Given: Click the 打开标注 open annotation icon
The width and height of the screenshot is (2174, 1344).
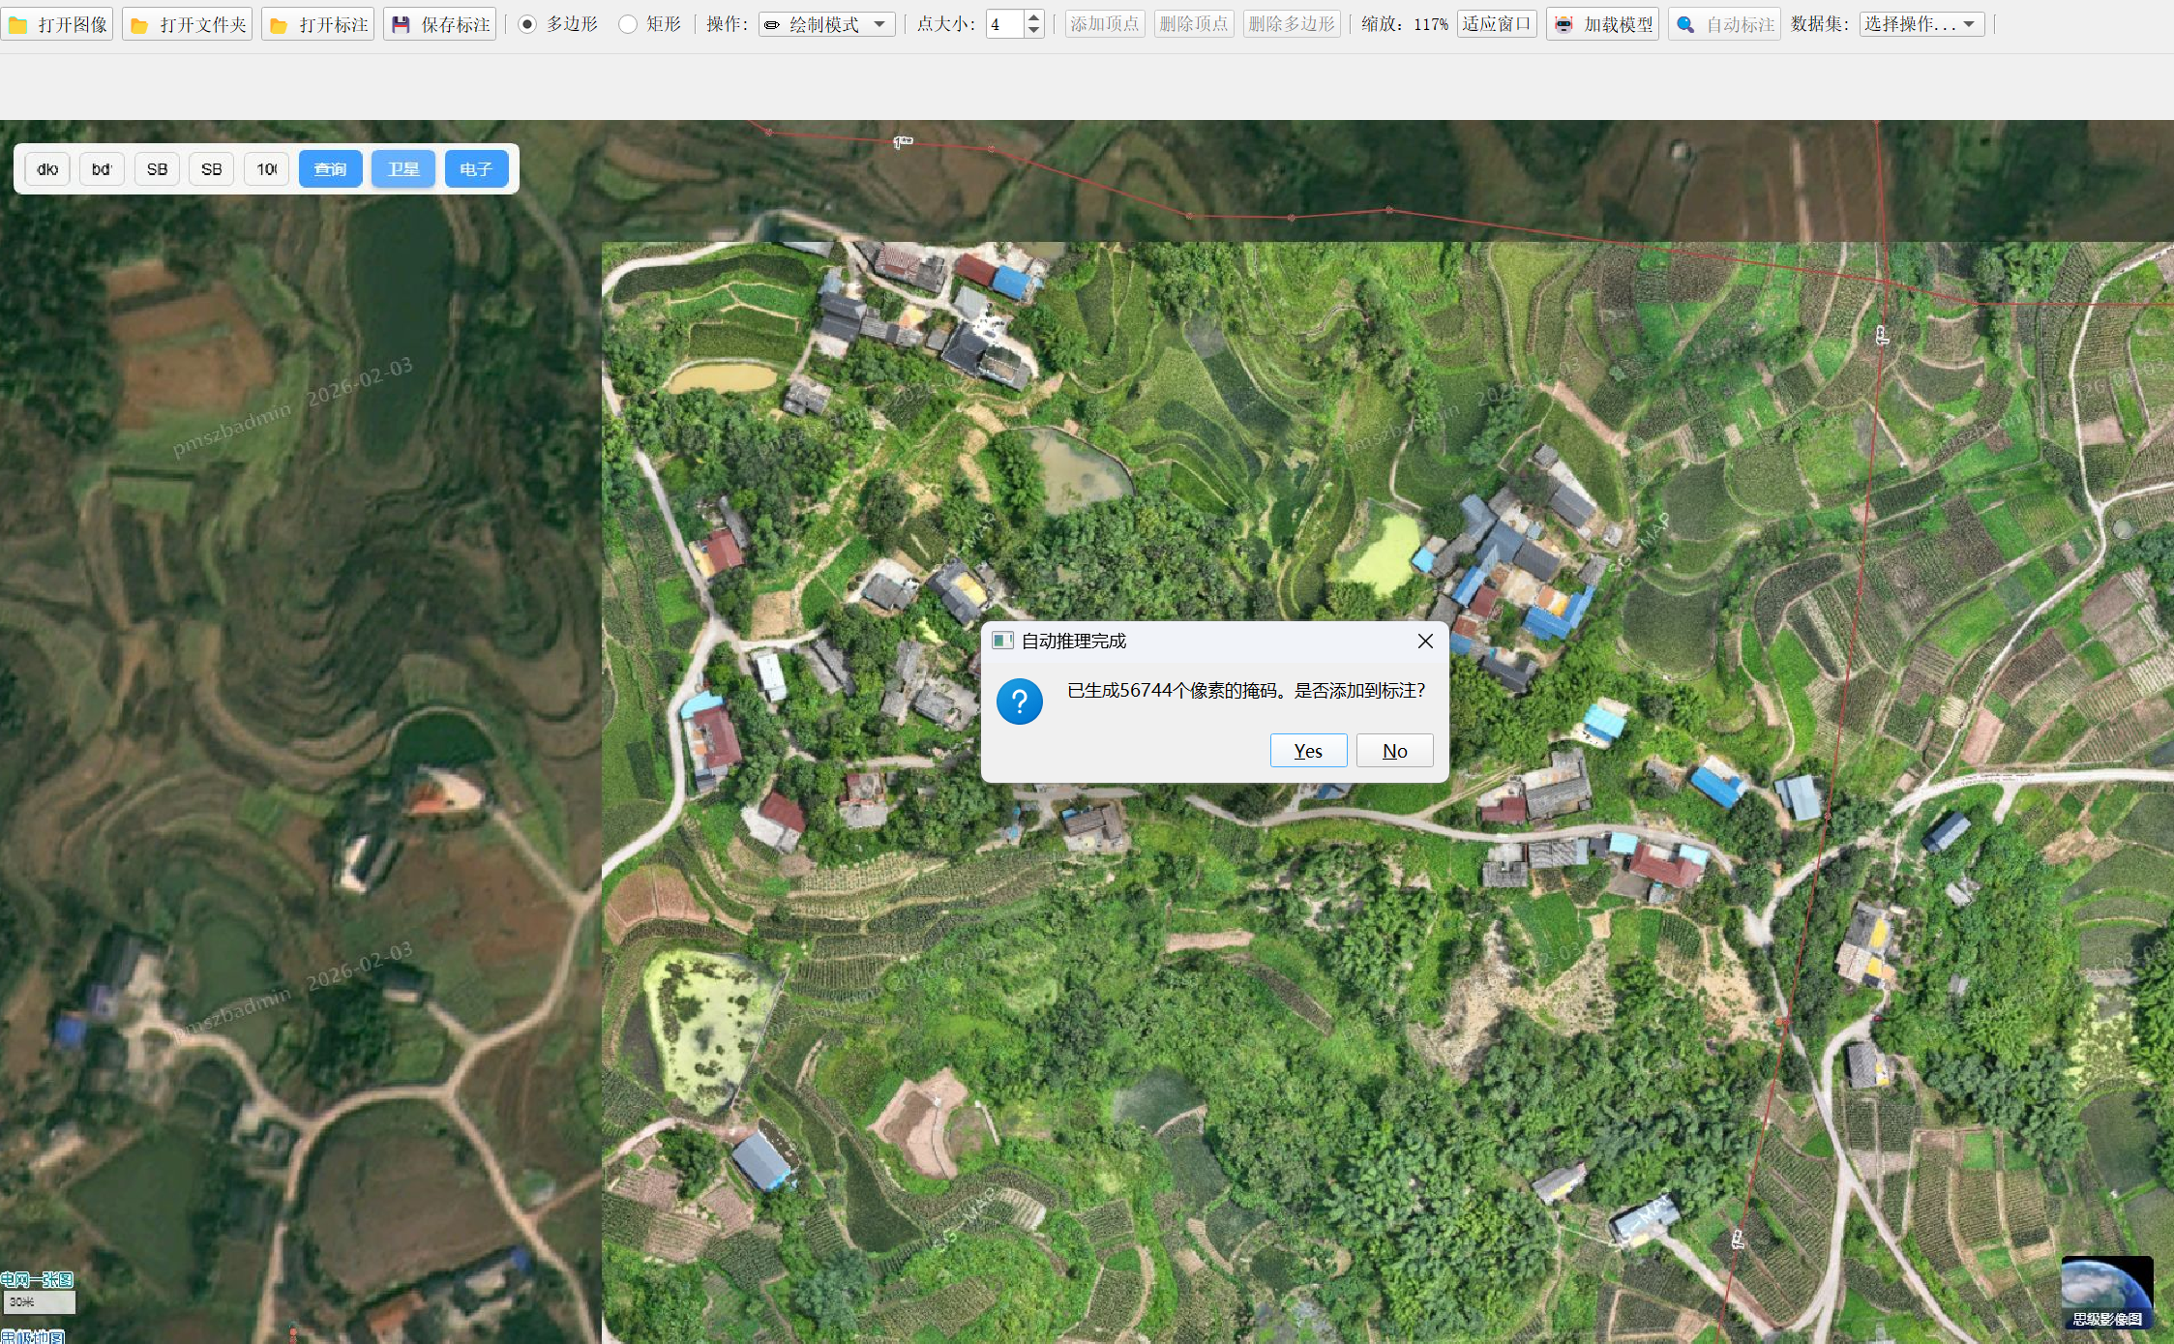Looking at the screenshot, I should (x=280, y=24).
